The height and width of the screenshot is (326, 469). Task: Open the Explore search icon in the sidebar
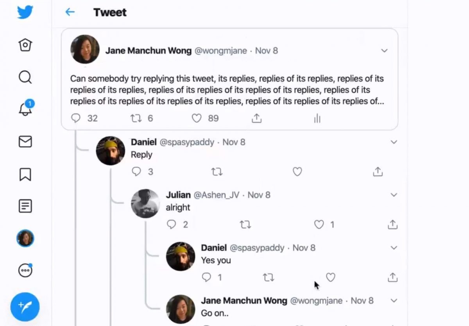(x=25, y=77)
